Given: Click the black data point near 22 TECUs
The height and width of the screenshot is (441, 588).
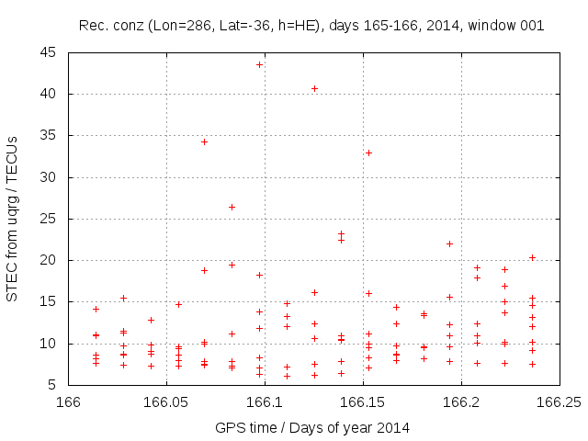Looking at the screenshot, I should point(449,243).
